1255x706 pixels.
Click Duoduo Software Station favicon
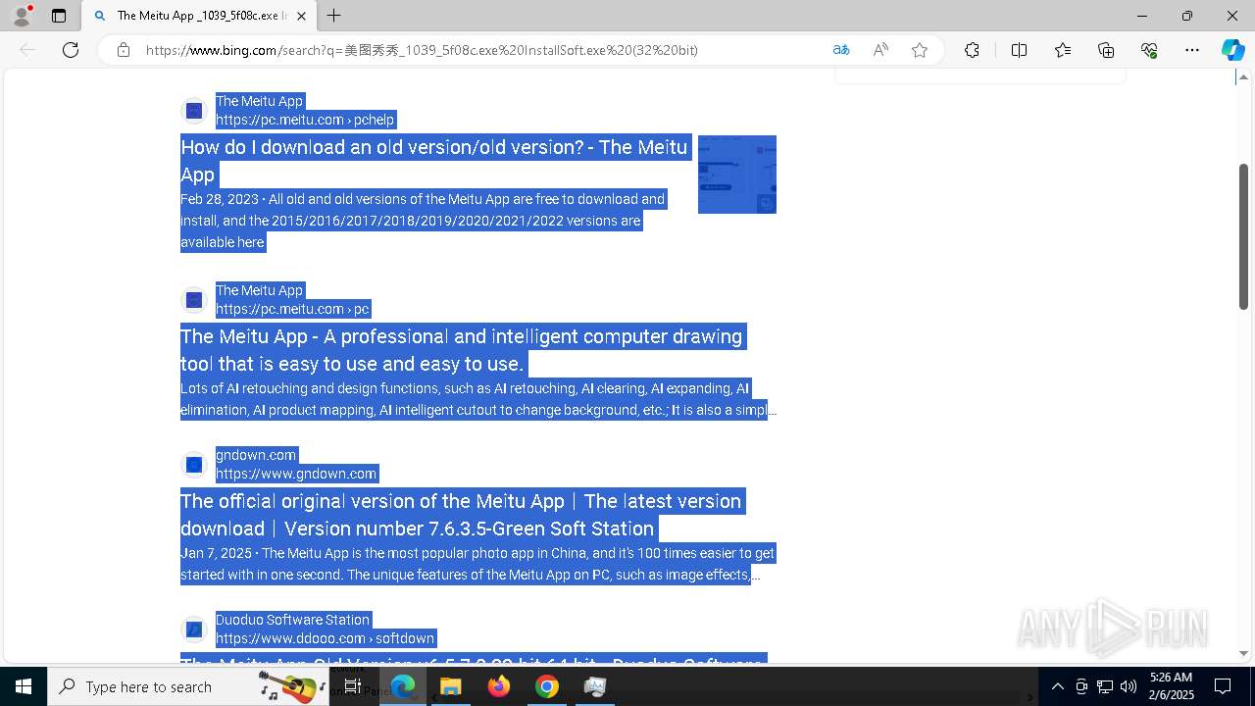194,630
